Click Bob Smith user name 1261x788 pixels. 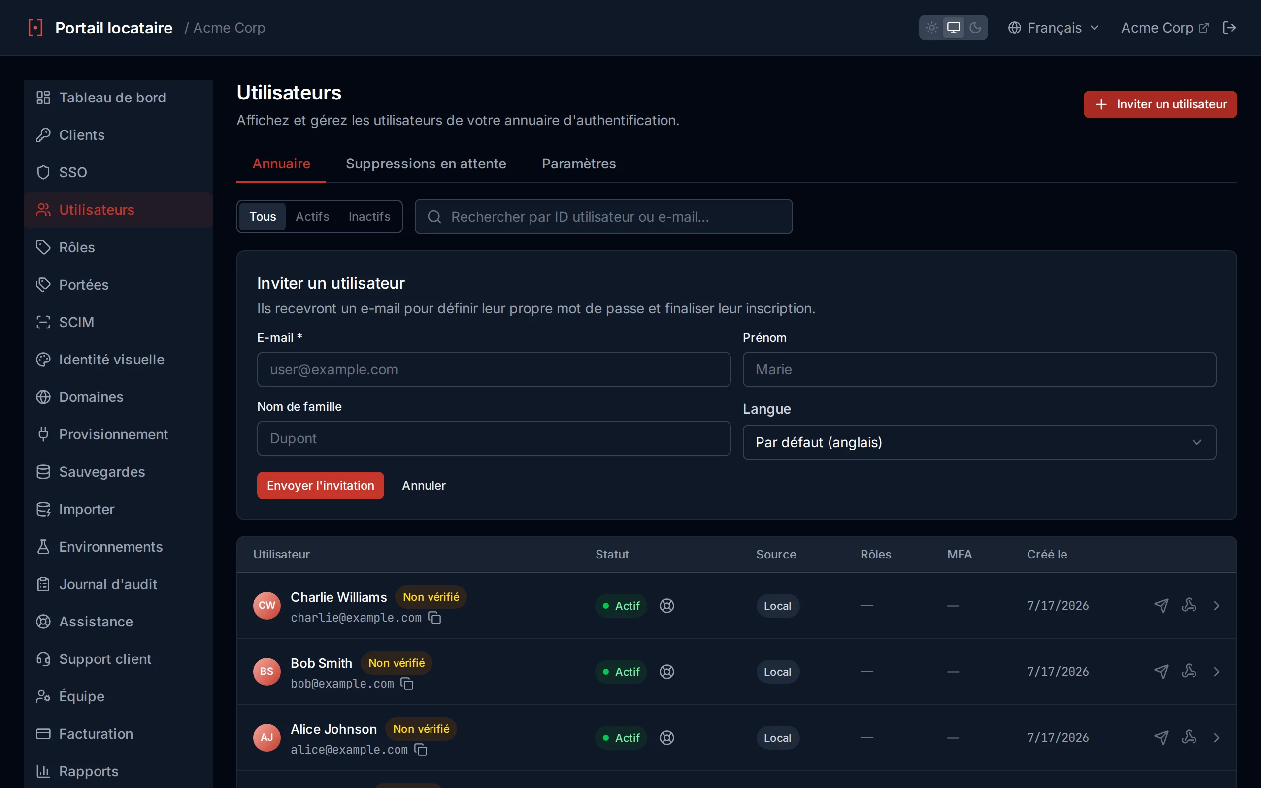click(x=322, y=663)
